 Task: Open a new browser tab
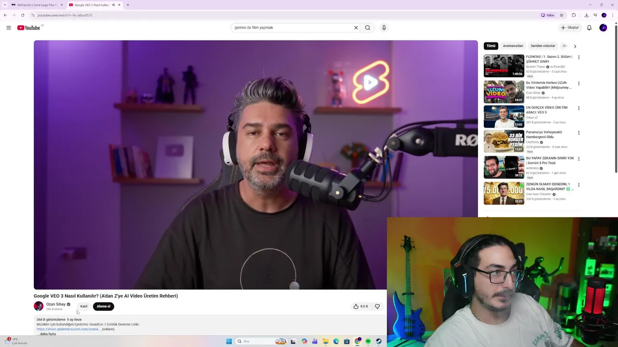coord(127,5)
